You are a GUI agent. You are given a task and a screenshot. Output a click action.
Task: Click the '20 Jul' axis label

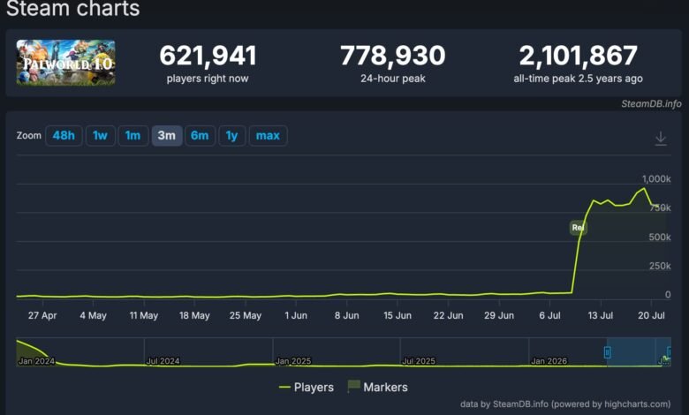(x=651, y=315)
